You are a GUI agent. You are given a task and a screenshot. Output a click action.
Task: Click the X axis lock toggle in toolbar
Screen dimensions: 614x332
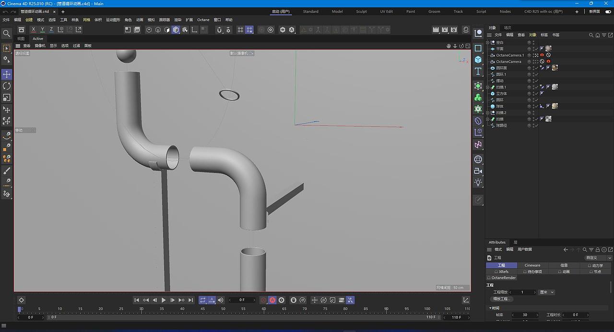click(33, 29)
